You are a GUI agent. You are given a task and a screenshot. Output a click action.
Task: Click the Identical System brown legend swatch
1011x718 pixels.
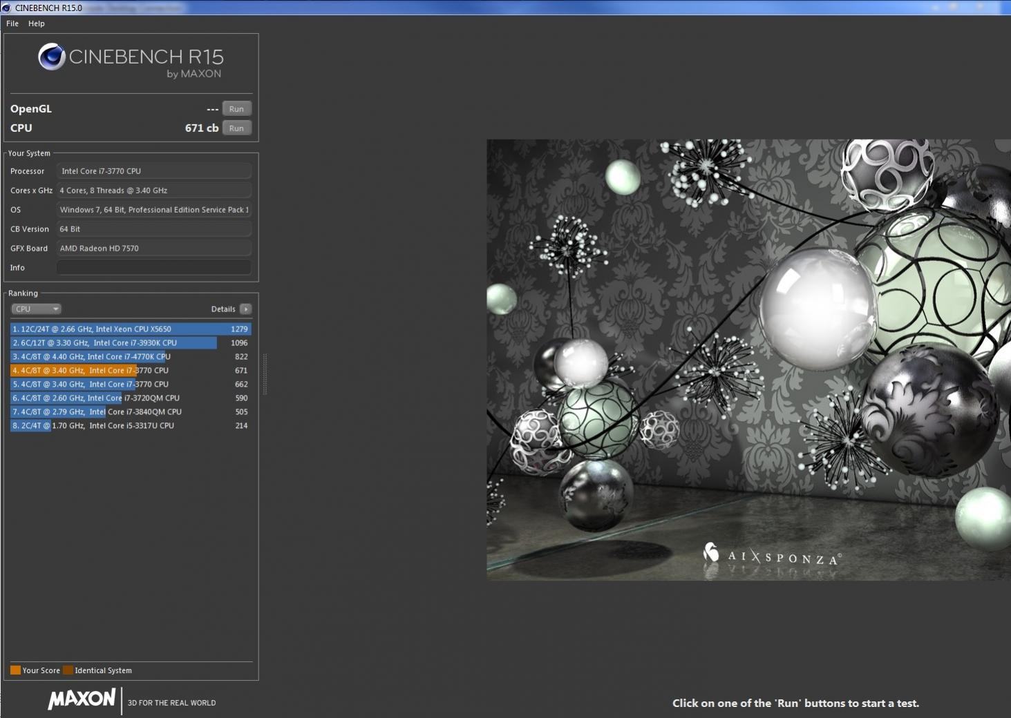68,670
